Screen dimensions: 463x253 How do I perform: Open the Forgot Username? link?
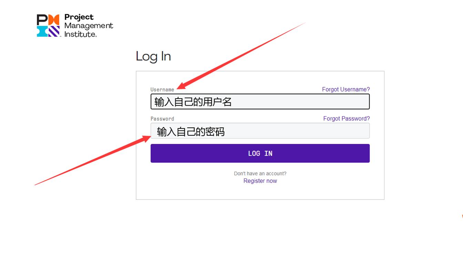(346, 89)
